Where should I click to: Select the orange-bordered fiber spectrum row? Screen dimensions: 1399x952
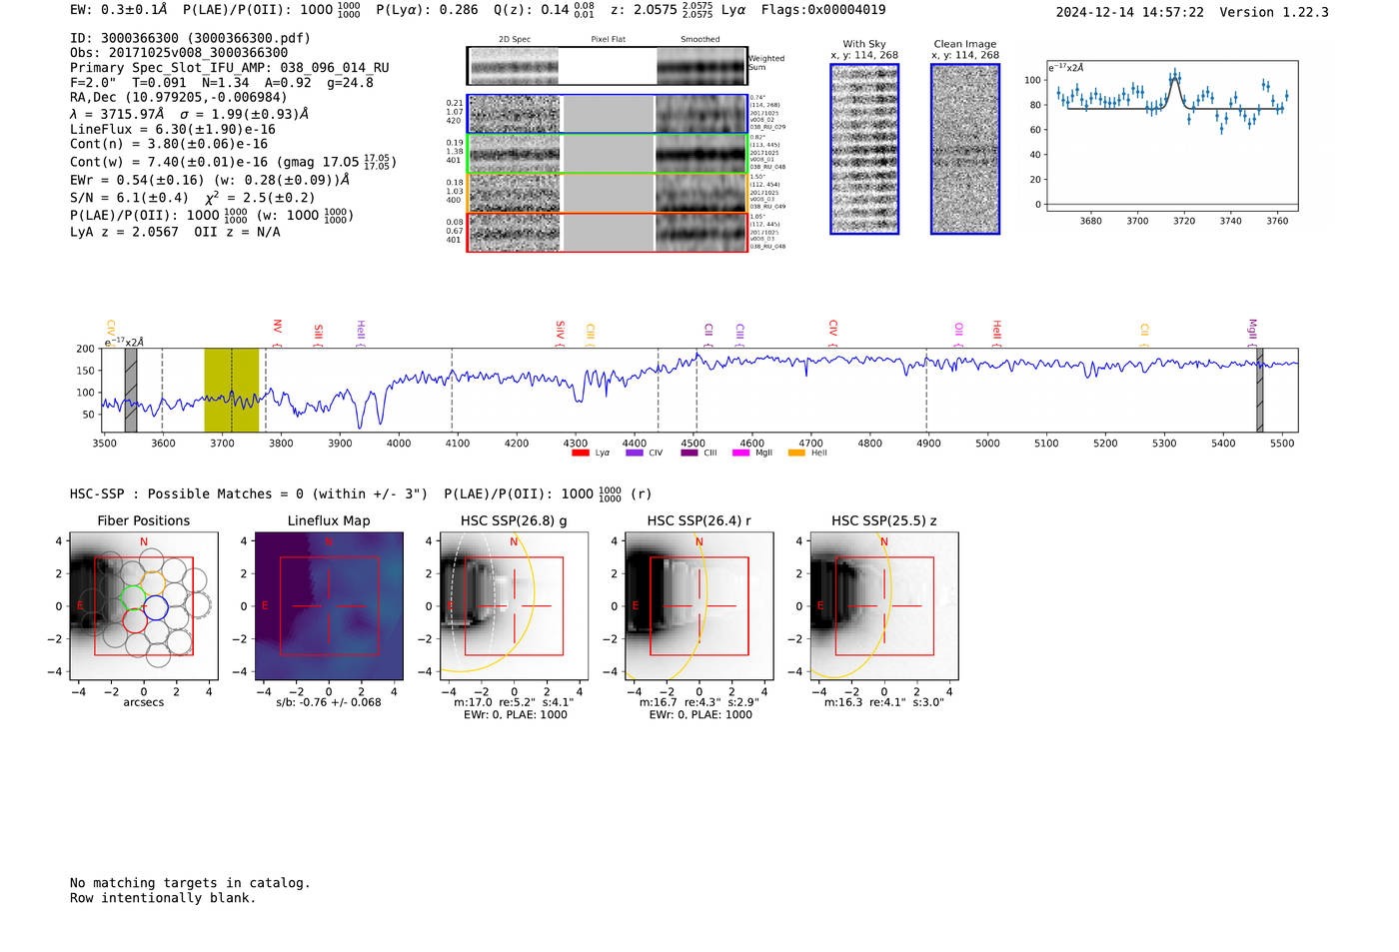click(x=608, y=193)
